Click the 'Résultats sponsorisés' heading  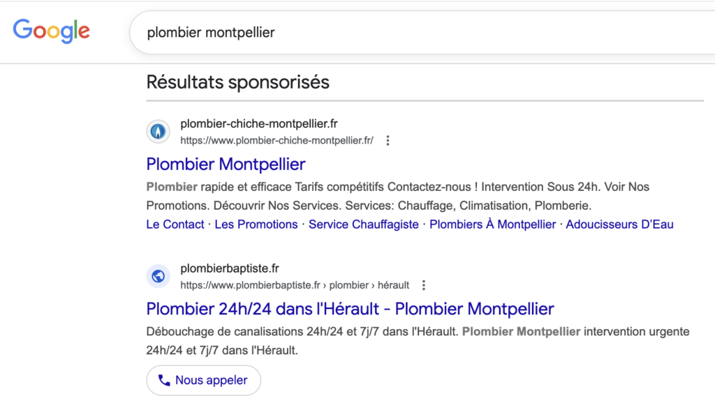(237, 82)
